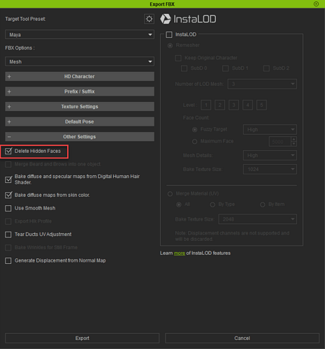Open the Remesher Bake Texture Size 1024 dropdown
The width and height of the screenshot is (325, 349).
[270, 170]
